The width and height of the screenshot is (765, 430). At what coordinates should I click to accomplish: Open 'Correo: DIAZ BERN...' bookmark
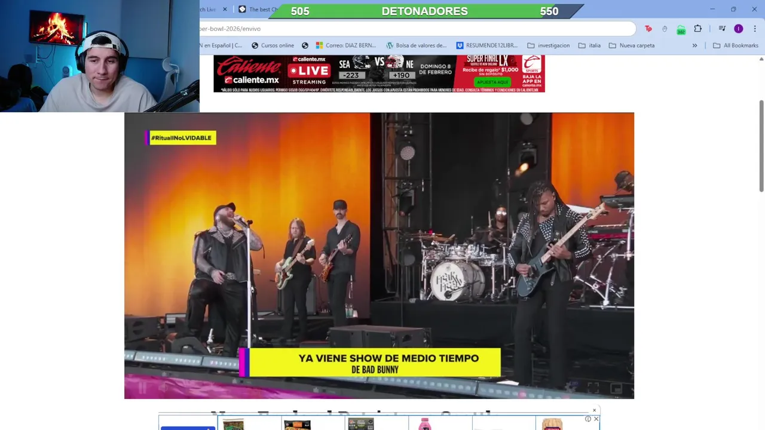click(x=346, y=45)
